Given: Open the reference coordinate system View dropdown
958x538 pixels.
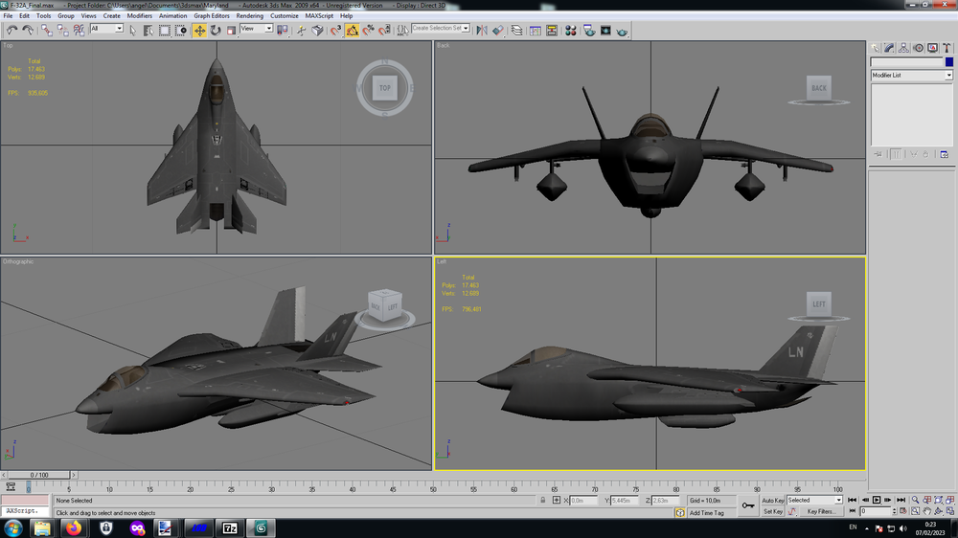Looking at the screenshot, I should tap(256, 29).
